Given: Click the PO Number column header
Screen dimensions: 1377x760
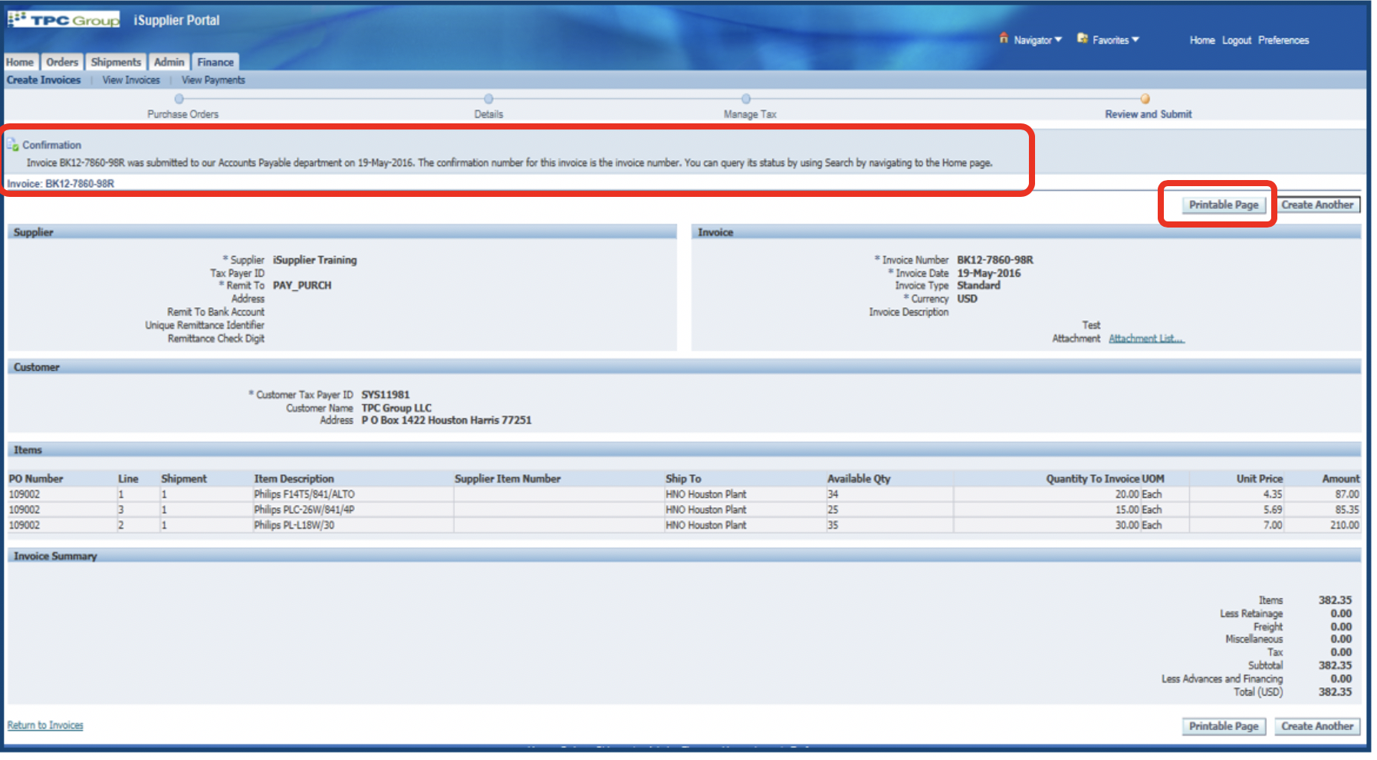Looking at the screenshot, I should (36, 479).
